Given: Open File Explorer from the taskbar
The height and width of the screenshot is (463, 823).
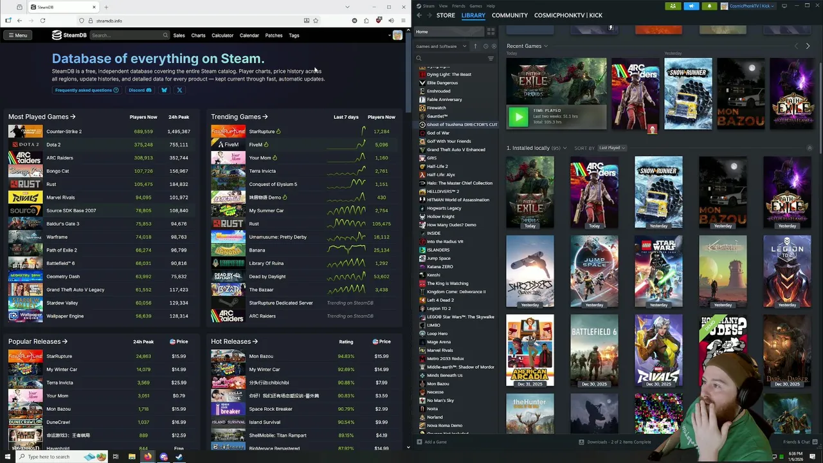Looking at the screenshot, I should coord(132,457).
